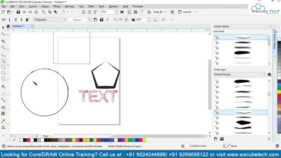
Task: Open Options via the toolbar gear icon
Action: [x=172, y=12]
